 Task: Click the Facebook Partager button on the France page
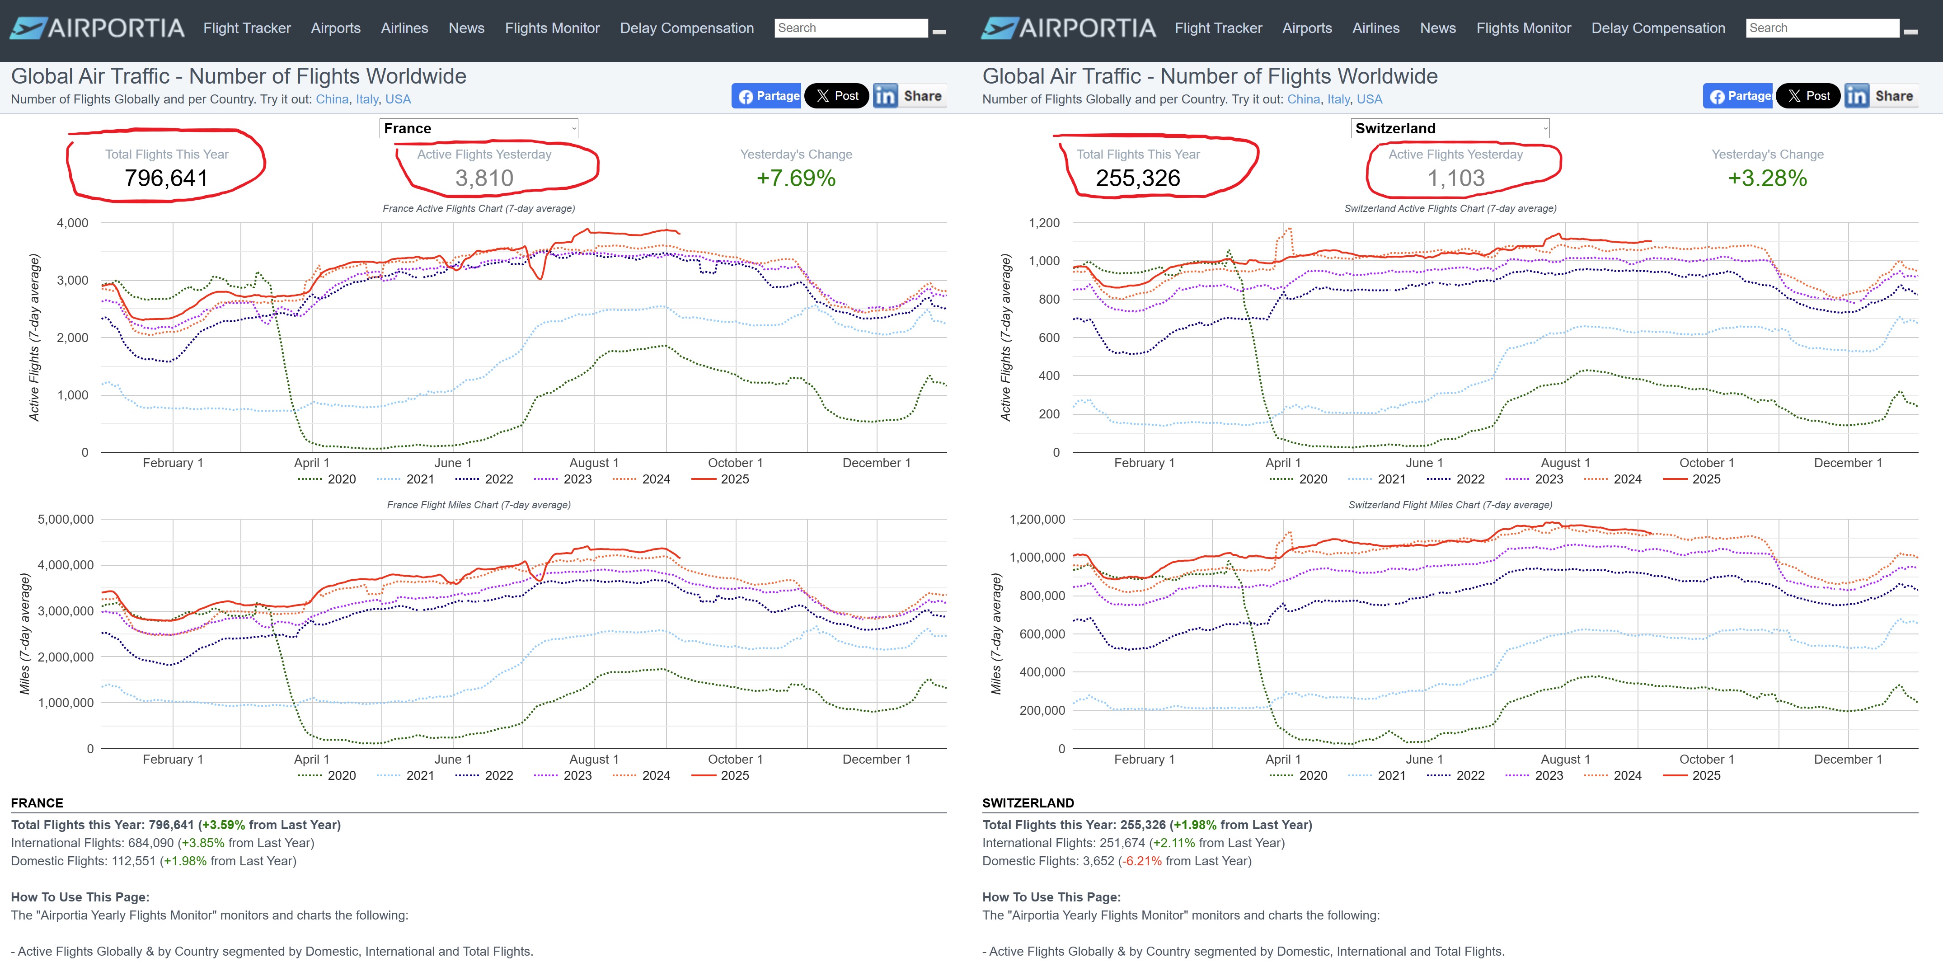[766, 96]
